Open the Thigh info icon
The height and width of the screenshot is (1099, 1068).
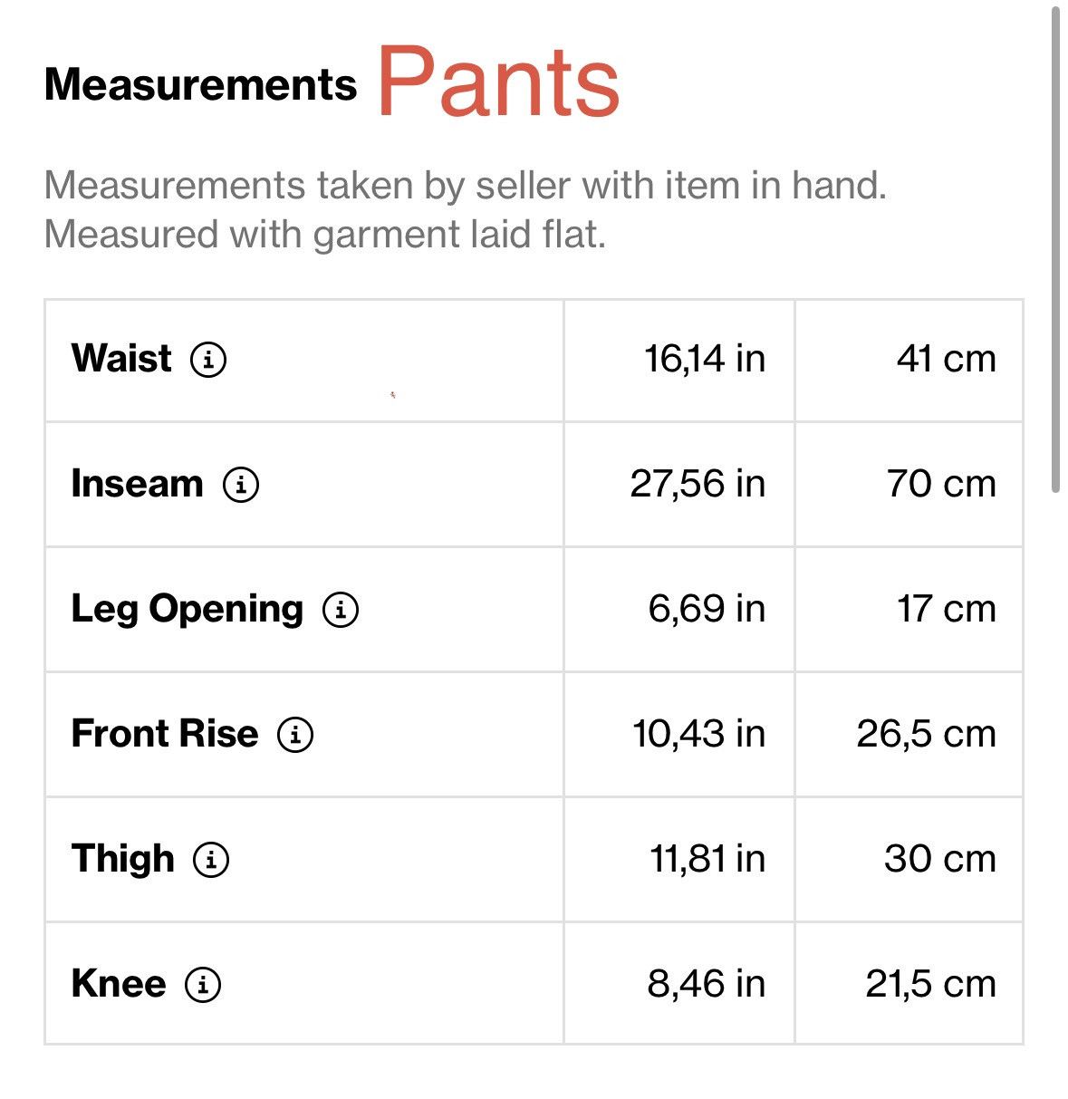point(211,859)
